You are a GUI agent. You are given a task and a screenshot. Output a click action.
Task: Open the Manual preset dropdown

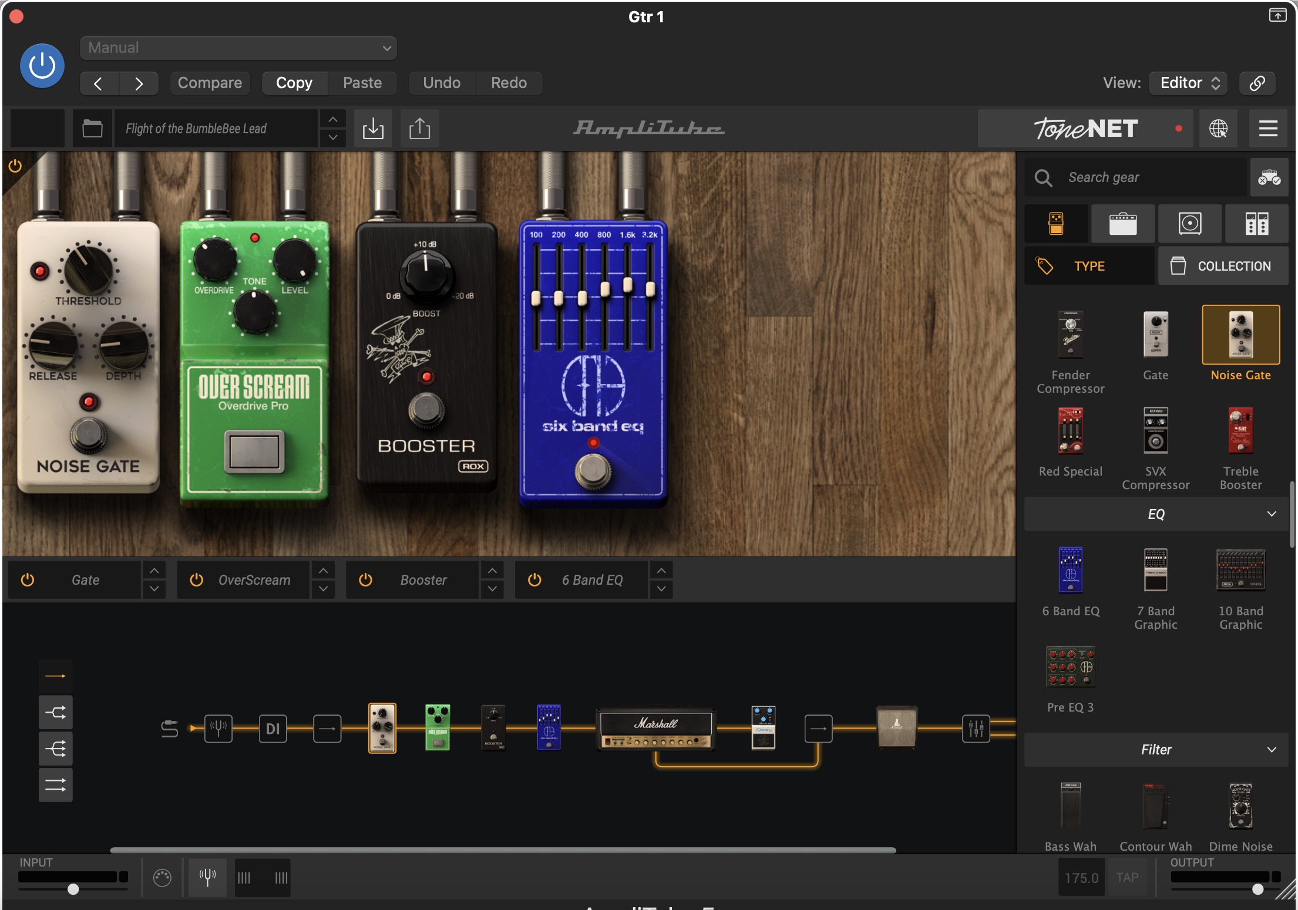tap(238, 48)
